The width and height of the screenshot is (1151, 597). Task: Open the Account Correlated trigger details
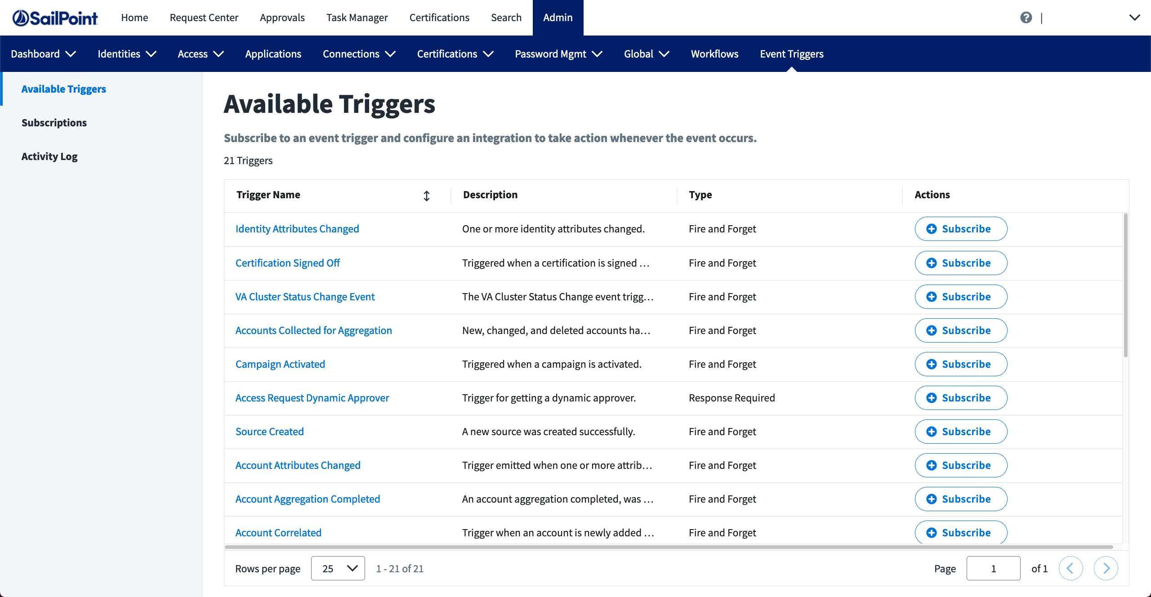pyautogui.click(x=278, y=533)
